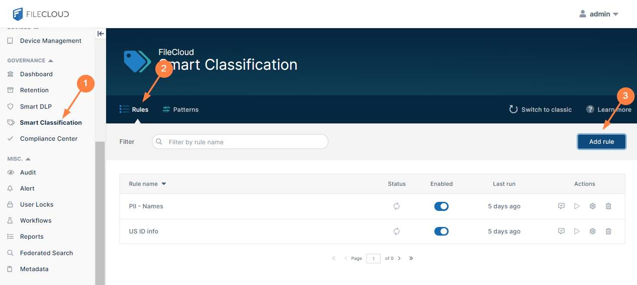Screen dimensions: 637x285
Task: Open settings for PII - Names rule
Action: (x=592, y=206)
